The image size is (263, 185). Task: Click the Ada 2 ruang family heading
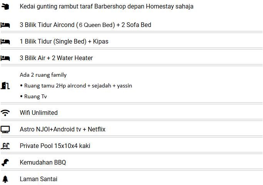[43, 75]
